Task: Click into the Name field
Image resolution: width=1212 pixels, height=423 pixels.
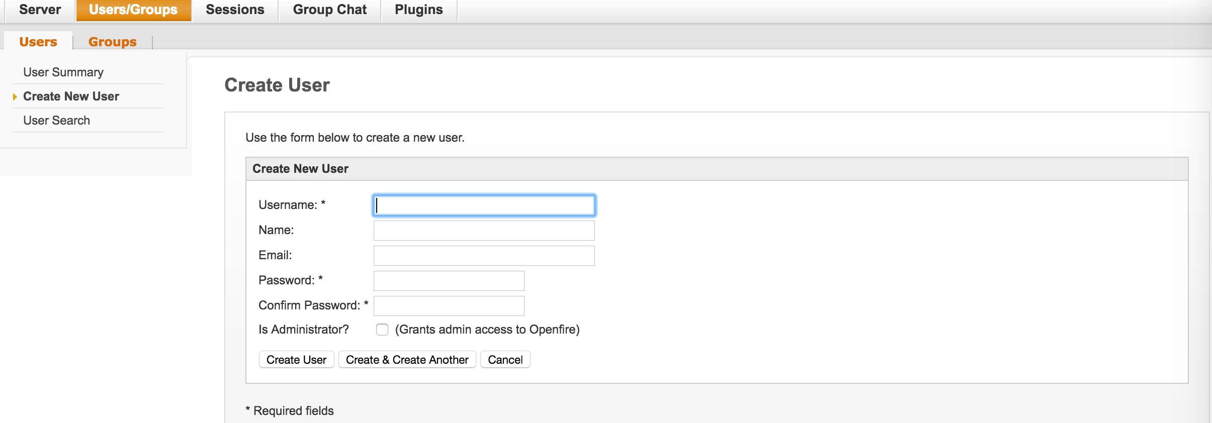Action: click(484, 231)
